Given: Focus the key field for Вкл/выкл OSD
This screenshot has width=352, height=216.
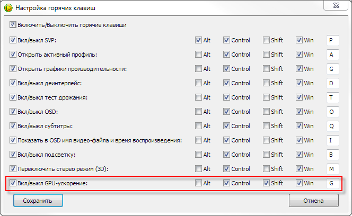Looking at the screenshot, I should point(332,112).
